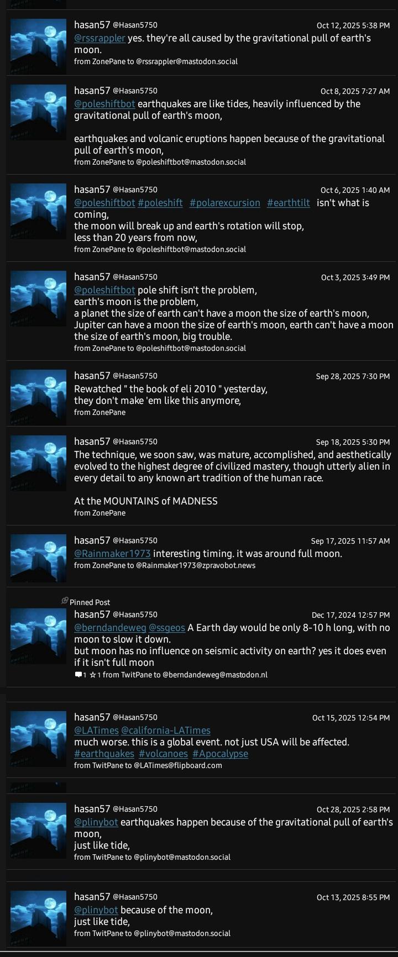This screenshot has height=957, width=398.
Task: Open the #poleshift hashtag
Action: [x=160, y=203]
